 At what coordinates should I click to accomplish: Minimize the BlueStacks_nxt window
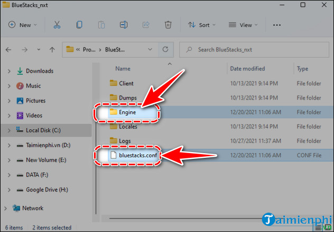click(282, 5)
